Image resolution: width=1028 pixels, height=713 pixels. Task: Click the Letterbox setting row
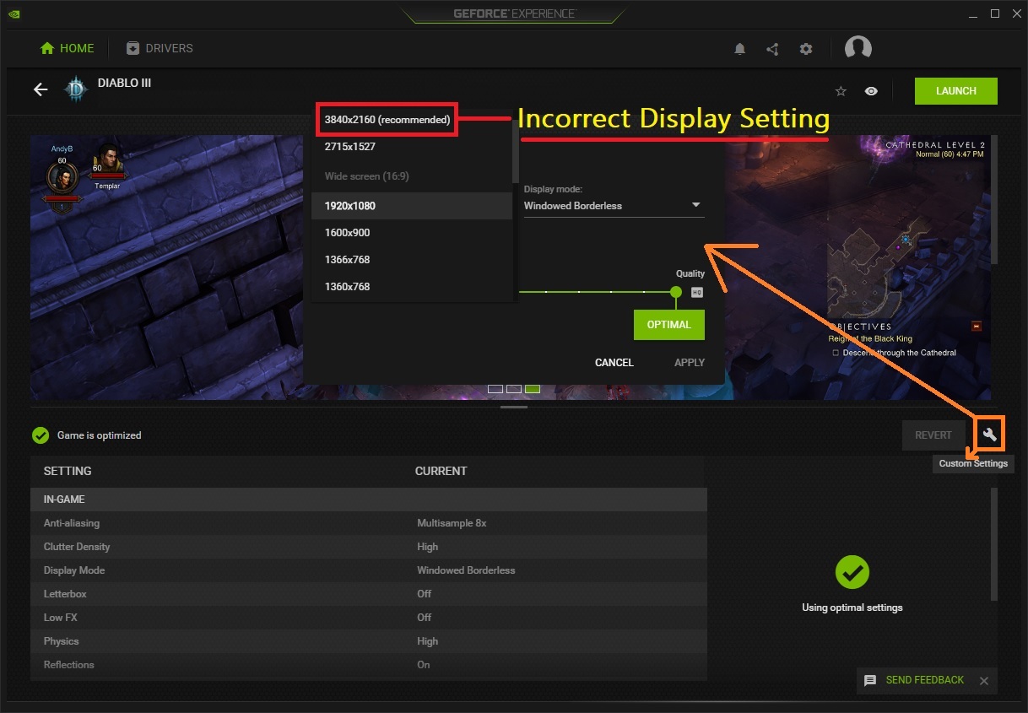[369, 594]
